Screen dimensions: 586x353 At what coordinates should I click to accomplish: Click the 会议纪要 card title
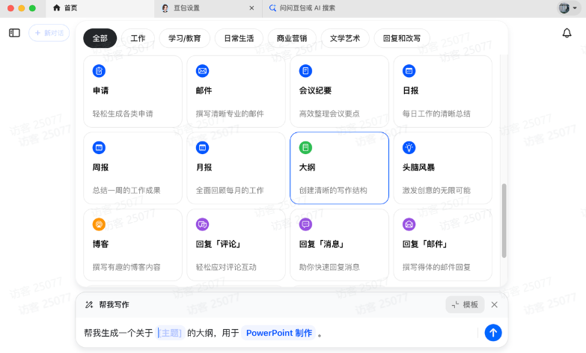(x=315, y=90)
